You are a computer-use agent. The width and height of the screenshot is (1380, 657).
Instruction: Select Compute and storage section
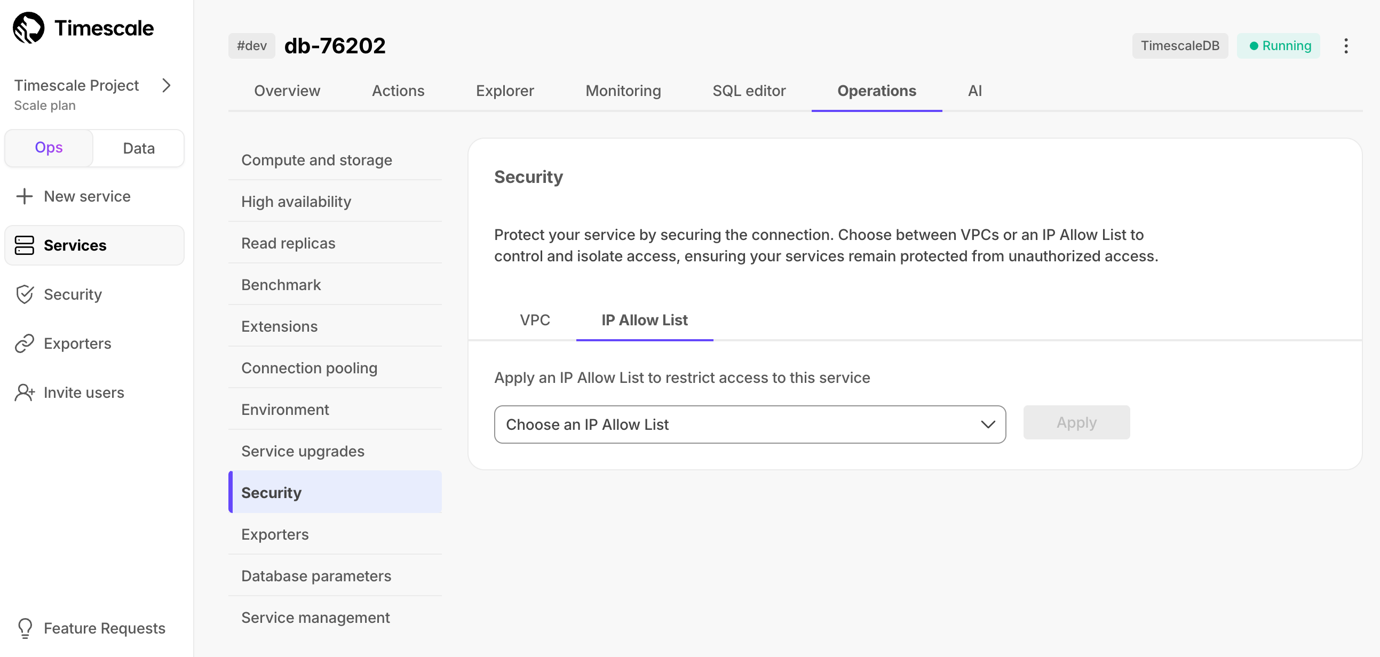tap(335, 160)
